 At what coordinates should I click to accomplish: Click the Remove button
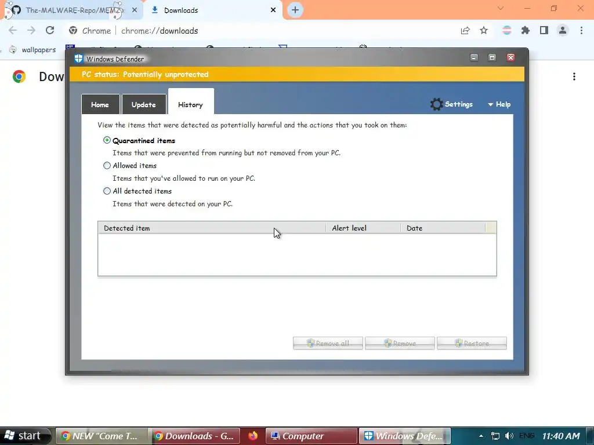point(400,343)
